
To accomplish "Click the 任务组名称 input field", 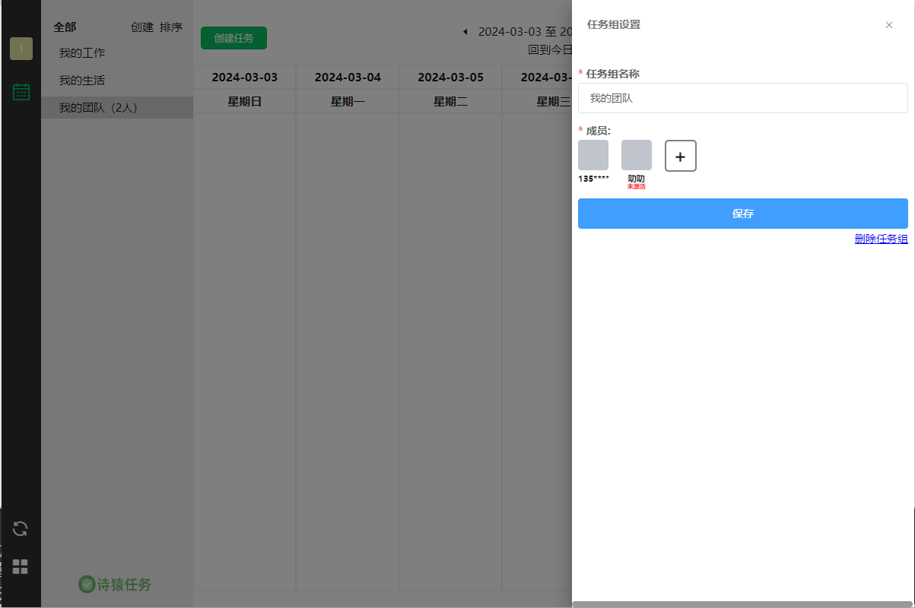I will coord(742,98).
